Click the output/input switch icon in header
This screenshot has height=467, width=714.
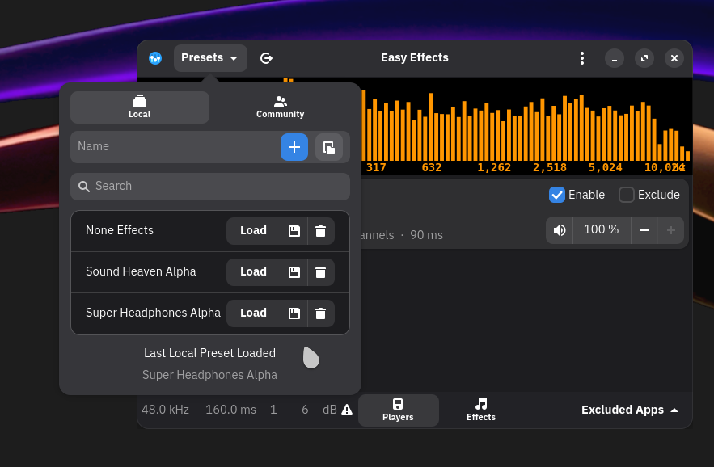[266, 58]
